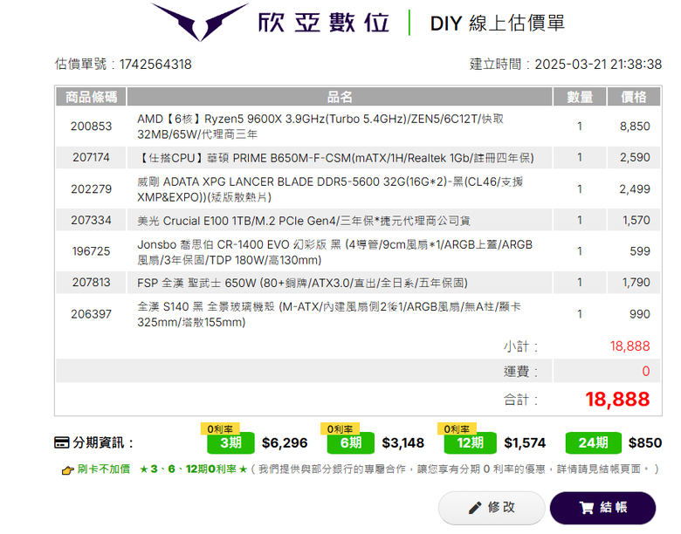Click the price 599
Viewport: 681px width, 534px height.
click(640, 251)
